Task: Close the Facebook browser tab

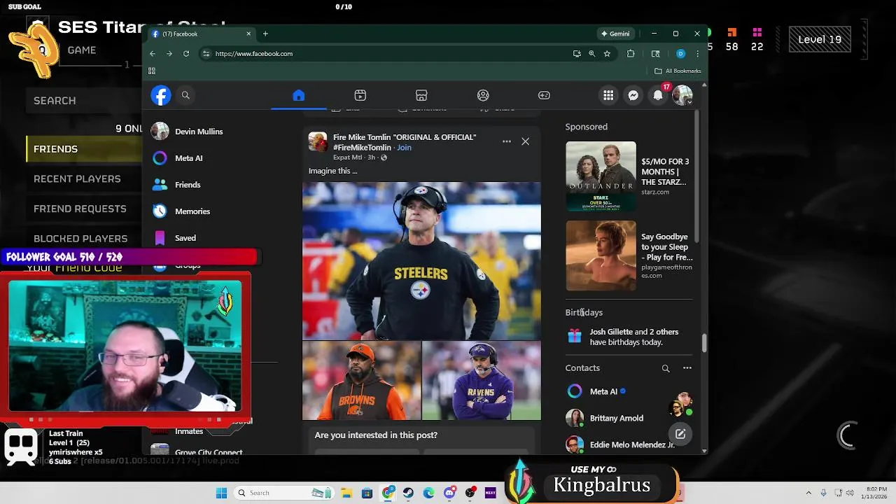Action: 248,34
